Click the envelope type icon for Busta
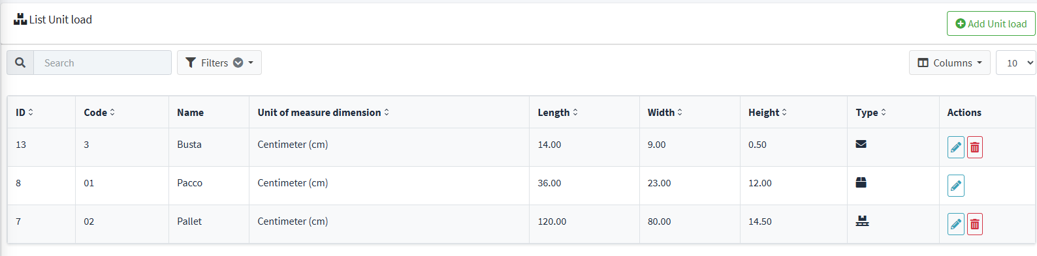1037x256 pixels. tap(861, 144)
